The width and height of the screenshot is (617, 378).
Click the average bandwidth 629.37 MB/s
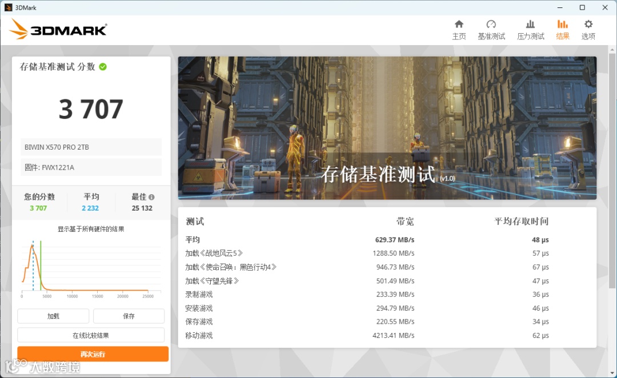[x=395, y=240]
